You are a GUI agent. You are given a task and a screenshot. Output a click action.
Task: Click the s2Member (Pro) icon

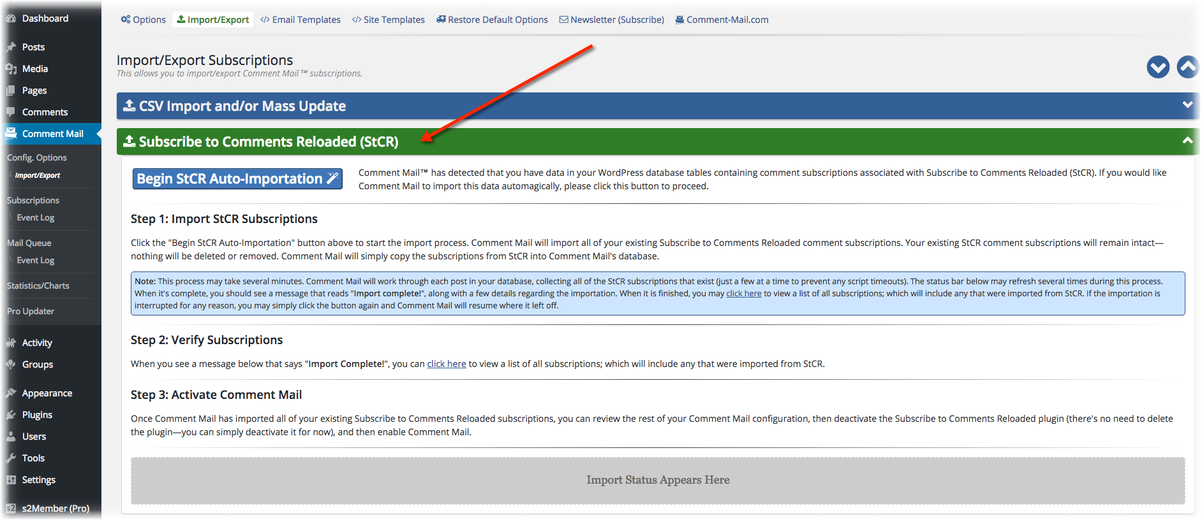coord(11,509)
